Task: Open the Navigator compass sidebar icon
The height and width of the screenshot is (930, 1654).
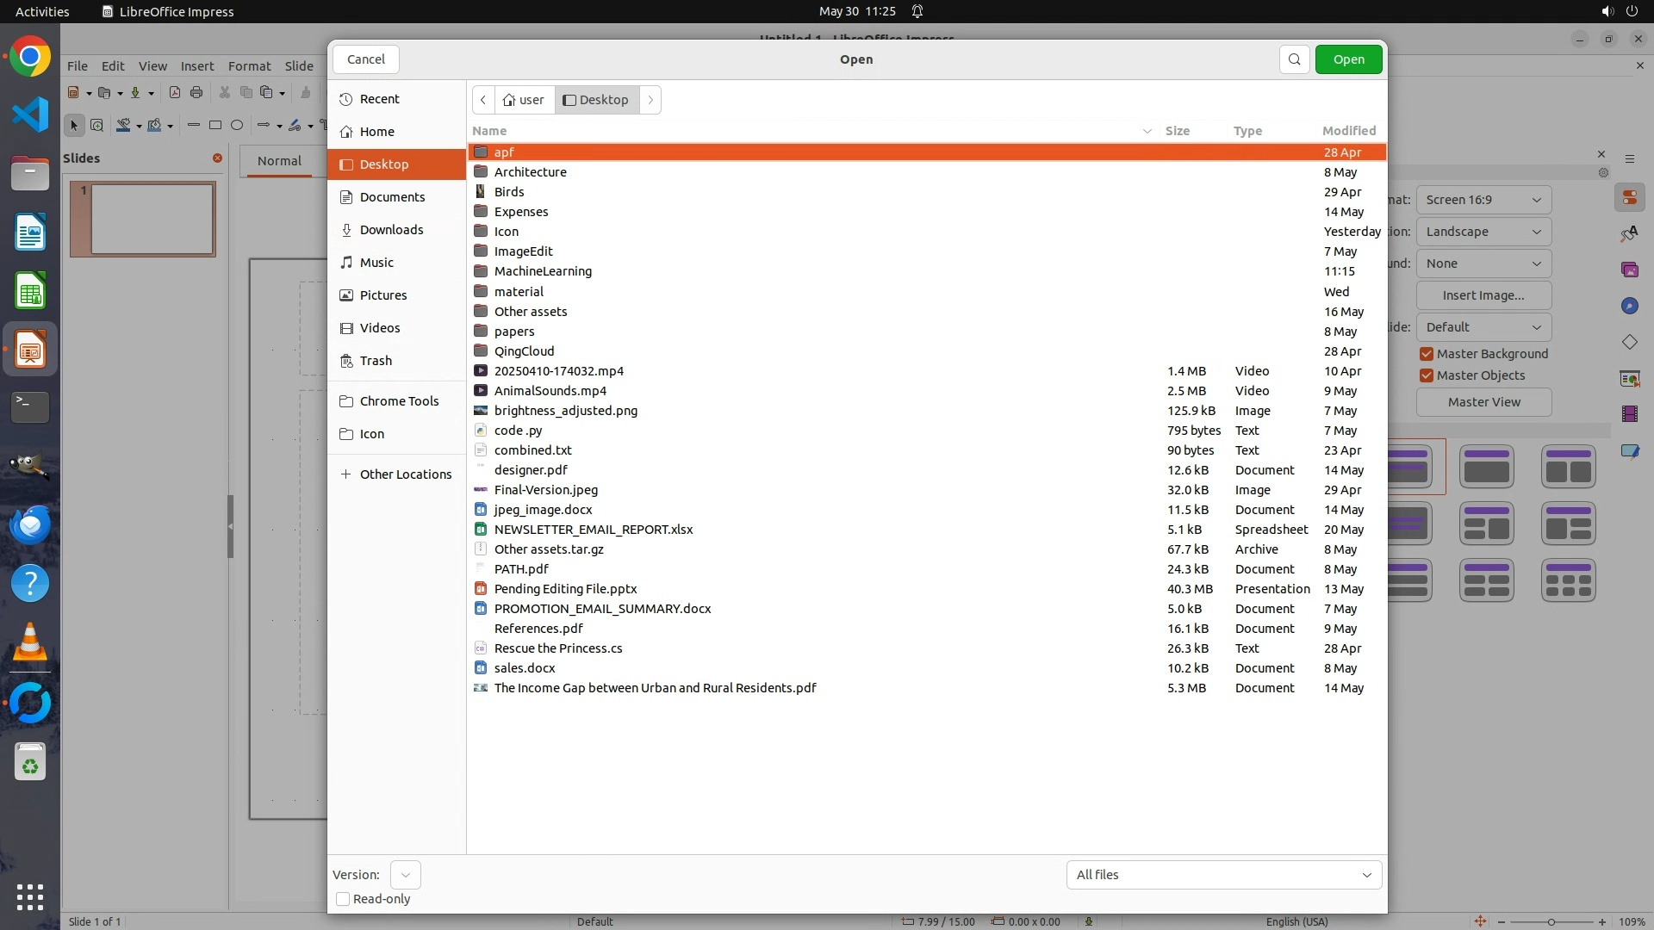Action: click(x=1629, y=306)
